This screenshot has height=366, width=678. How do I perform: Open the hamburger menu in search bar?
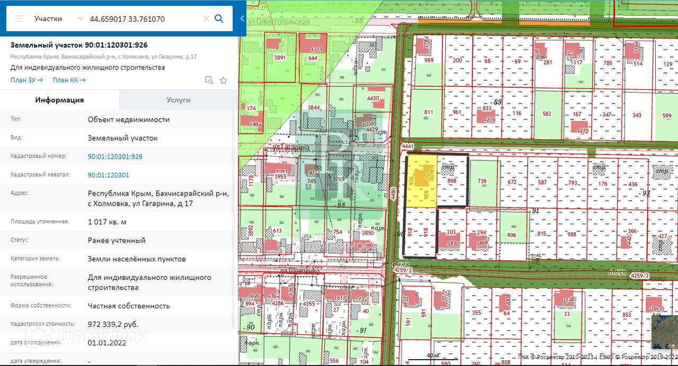point(19,19)
